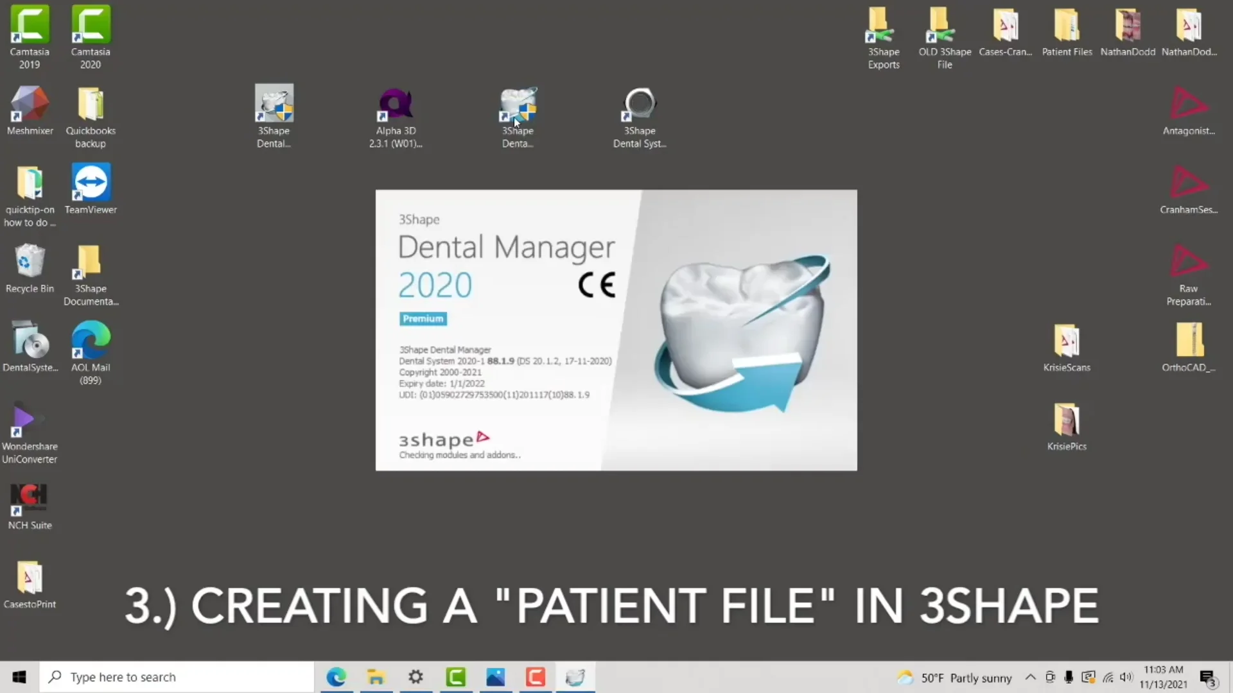Switch to green Camtasia taskbar app
1233x693 pixels.
455,677
